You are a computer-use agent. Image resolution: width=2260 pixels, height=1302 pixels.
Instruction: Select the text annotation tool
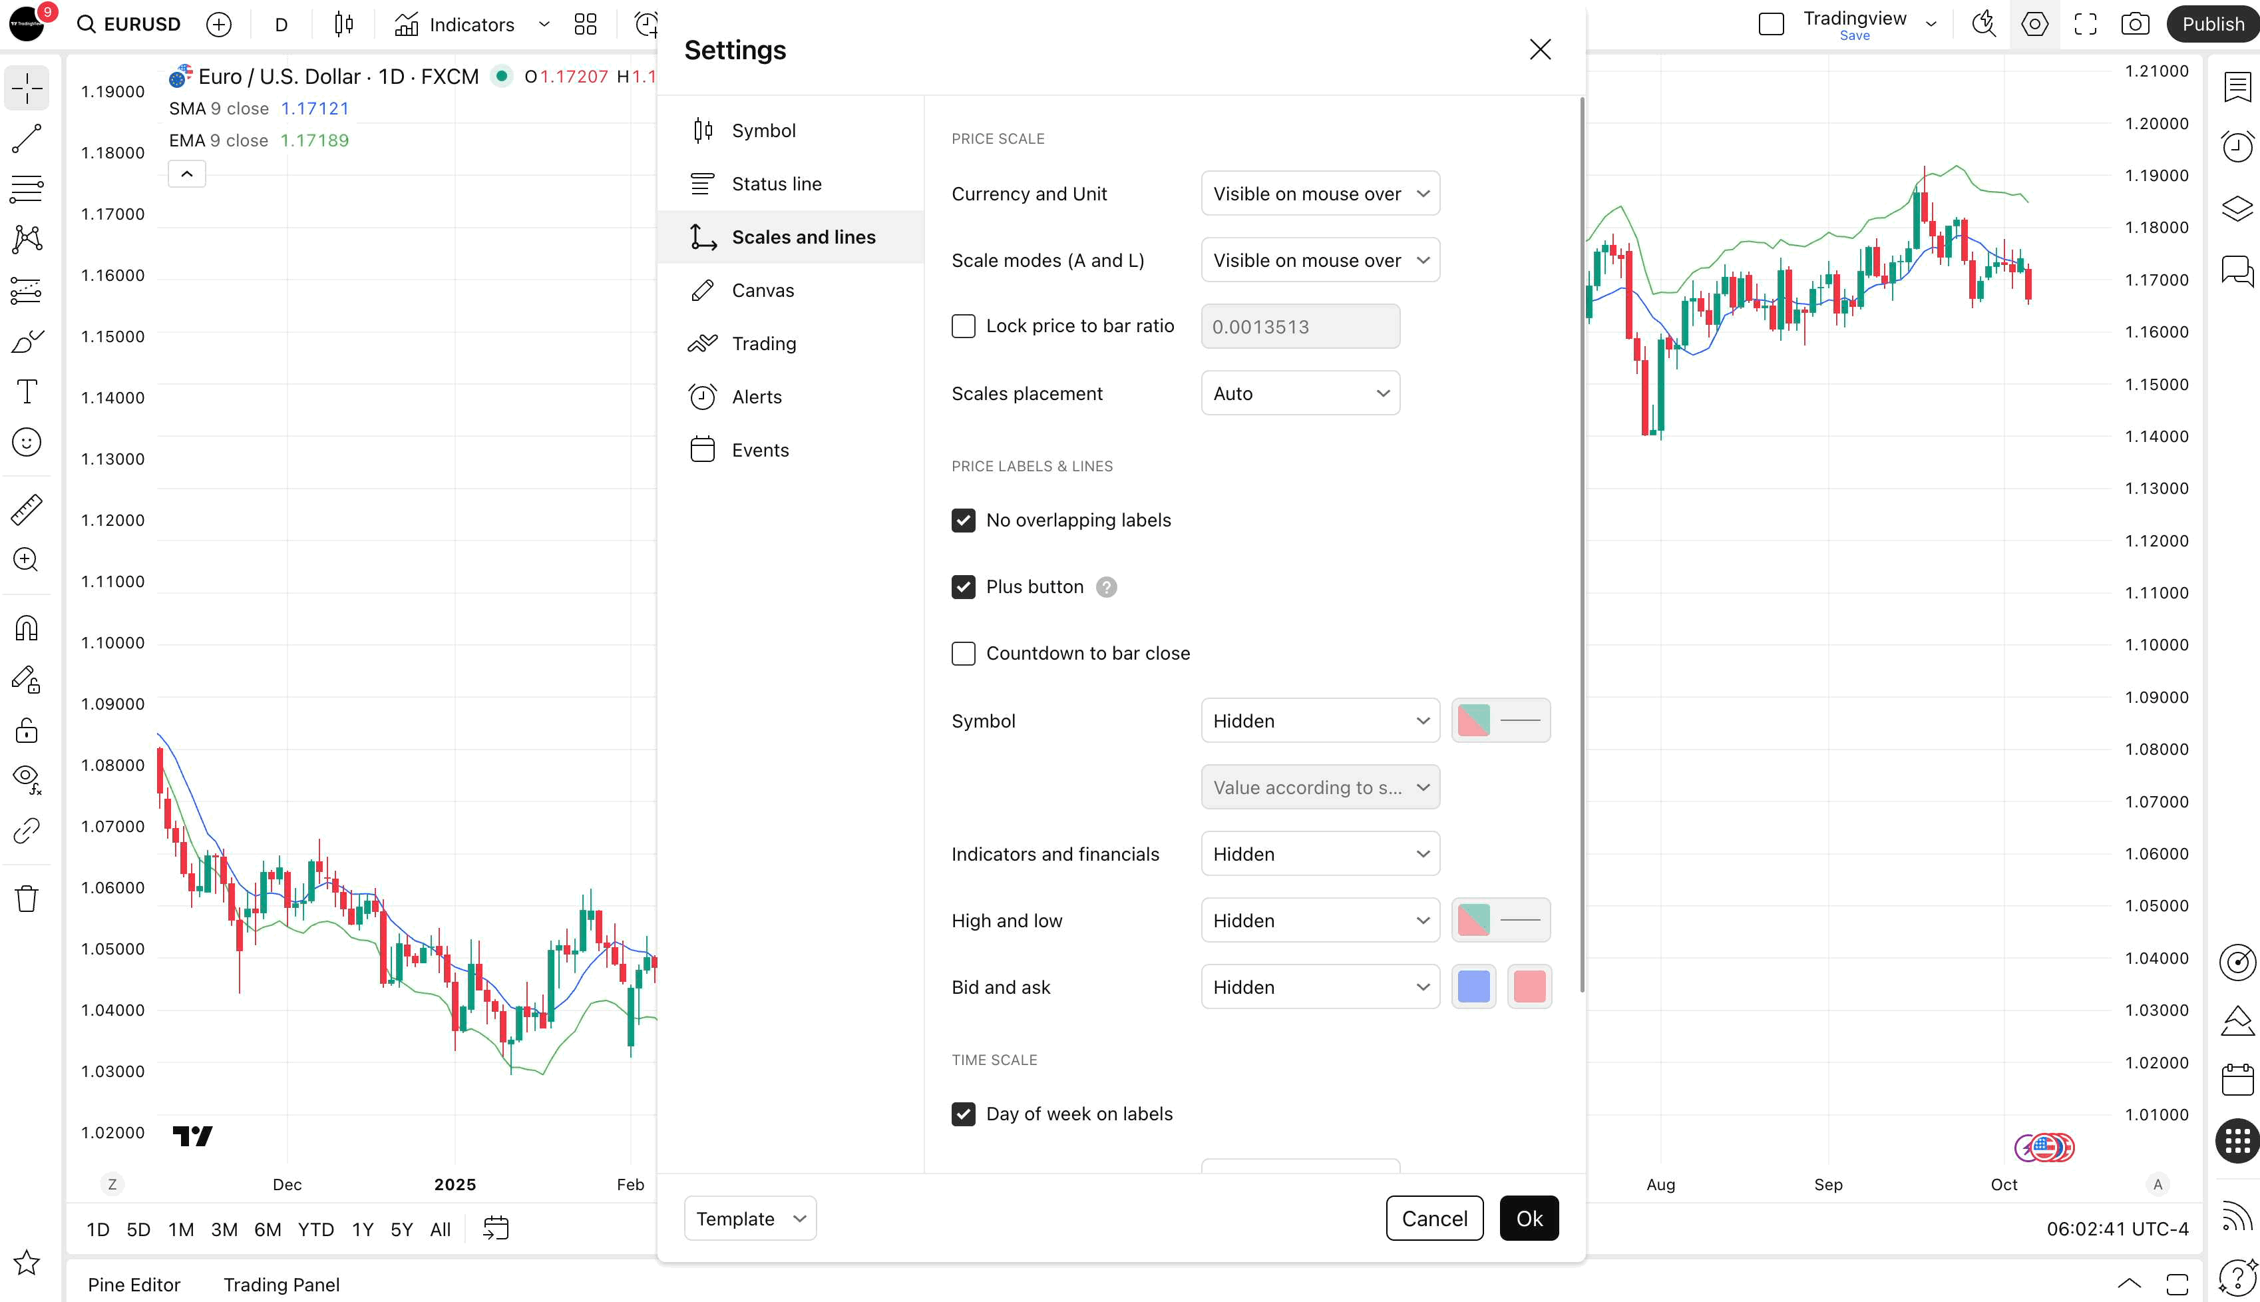[27, 391]
